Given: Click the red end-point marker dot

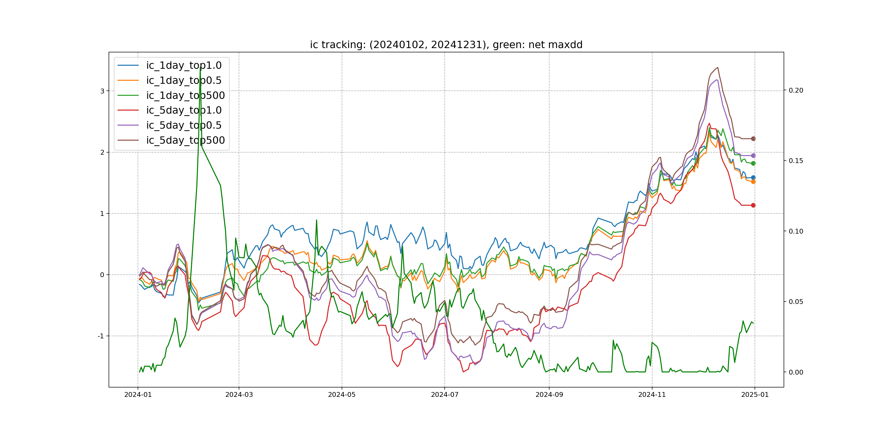Looking at the screenshot, I should (x=753, y=205).
